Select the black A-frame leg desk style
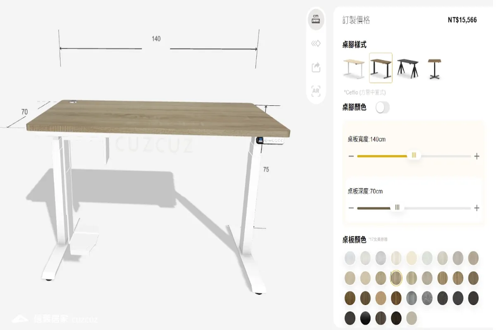 pos(408,68)
